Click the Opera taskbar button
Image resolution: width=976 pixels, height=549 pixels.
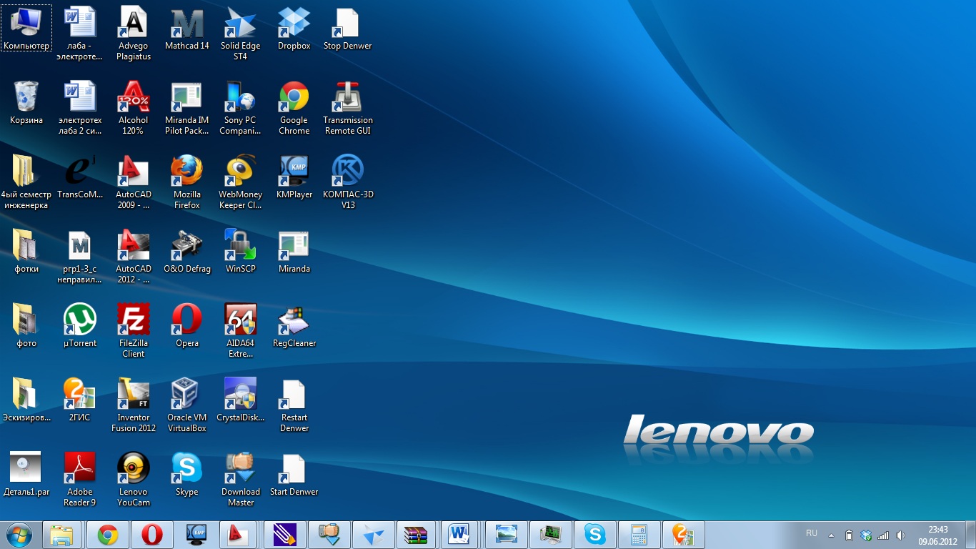pos(152,535)
